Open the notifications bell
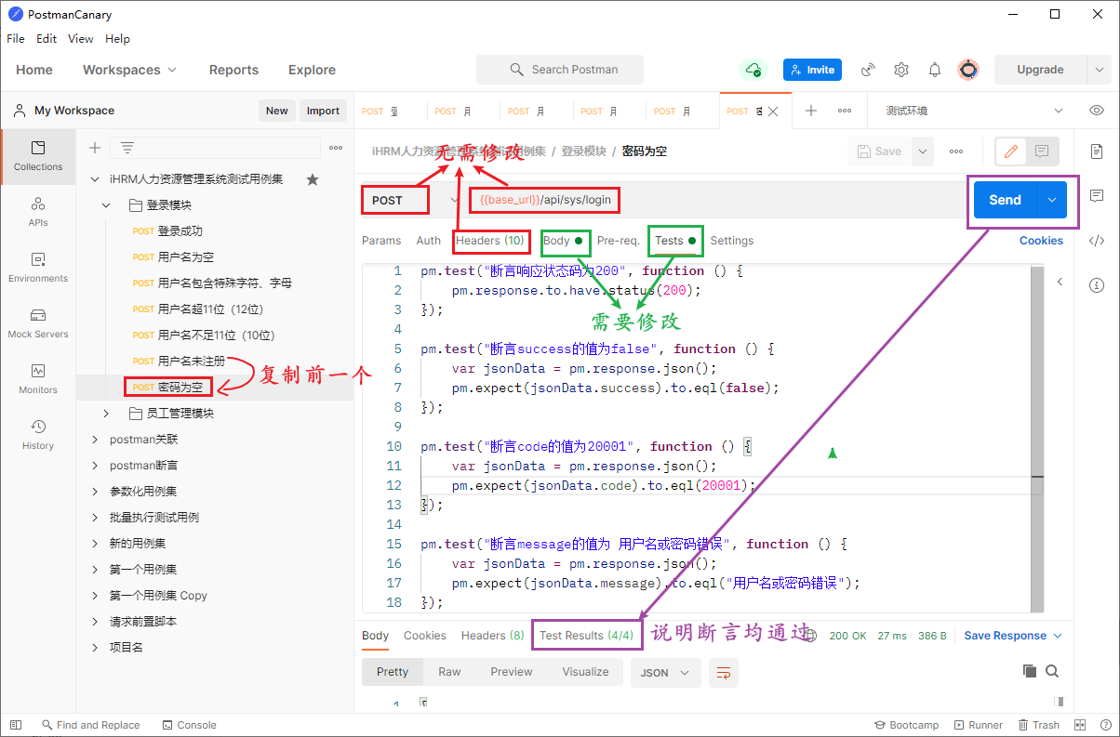The width and height of the screenshot is (1120, 737). click(934, 70)
